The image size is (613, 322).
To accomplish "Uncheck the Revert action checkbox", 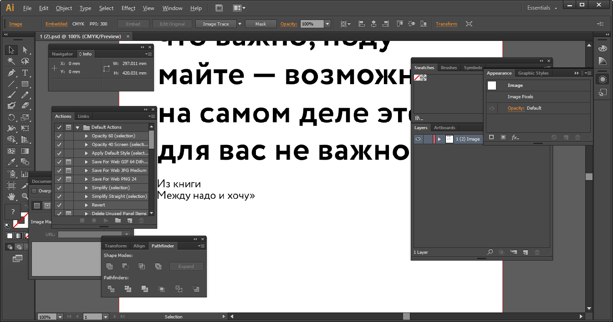I will (x=59, y=205).
